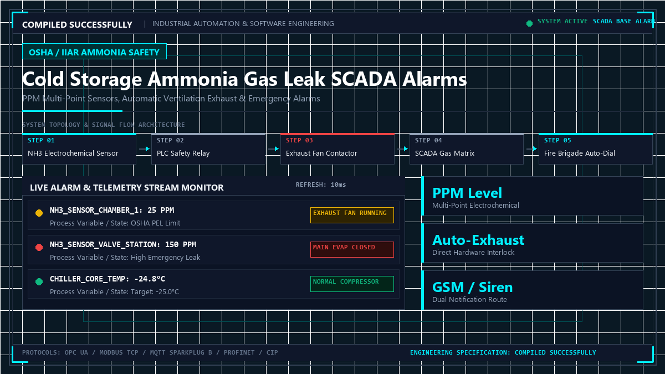This screenshot has height=374, width=665.
Task: Open the GSM / Siren feature card
Action: click(533, 290)
